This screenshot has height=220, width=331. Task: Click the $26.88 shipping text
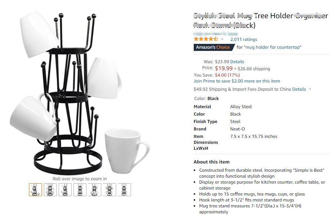pyautogui.click(x=254, y=69)
